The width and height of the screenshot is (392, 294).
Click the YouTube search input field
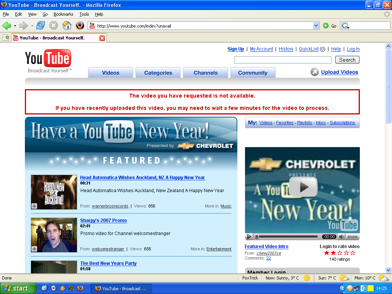coord(283,60)
